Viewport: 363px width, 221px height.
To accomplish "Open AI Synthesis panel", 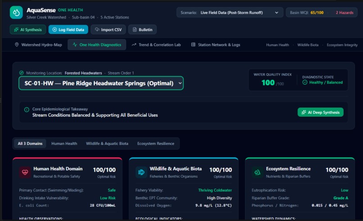I will [x=28, y=30].
